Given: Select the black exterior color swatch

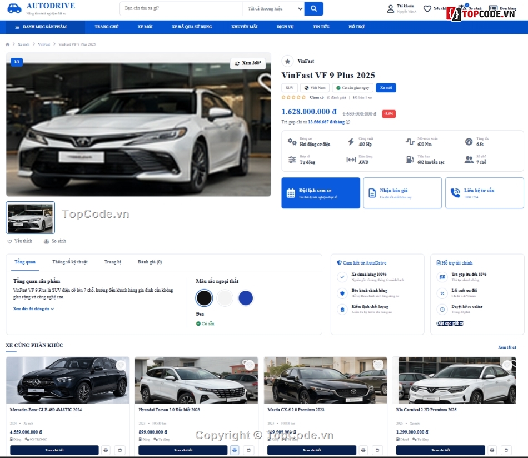Looking at the screenshot, I should coord(204,298).
